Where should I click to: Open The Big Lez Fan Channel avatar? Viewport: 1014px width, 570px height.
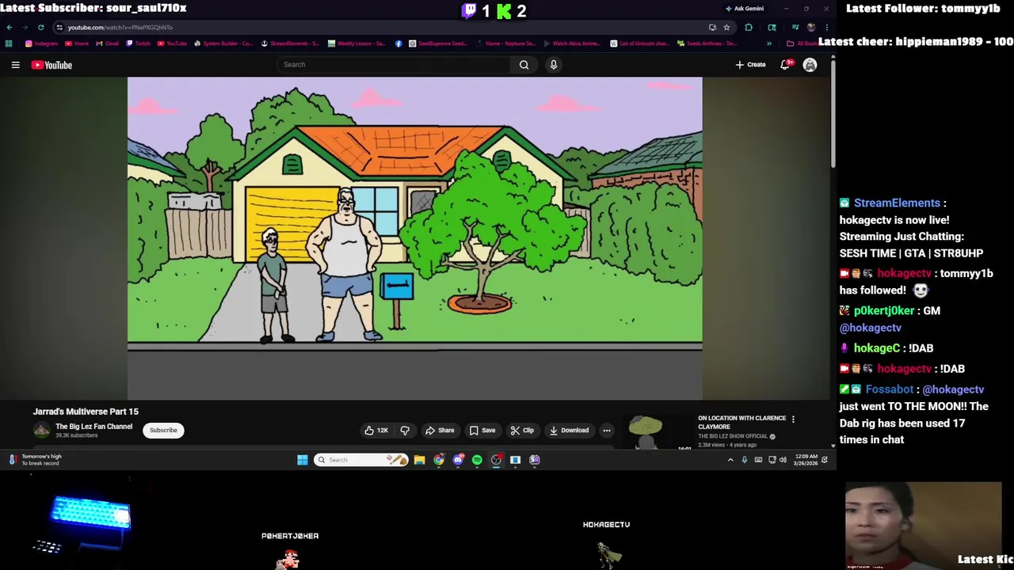click(41, 430)
